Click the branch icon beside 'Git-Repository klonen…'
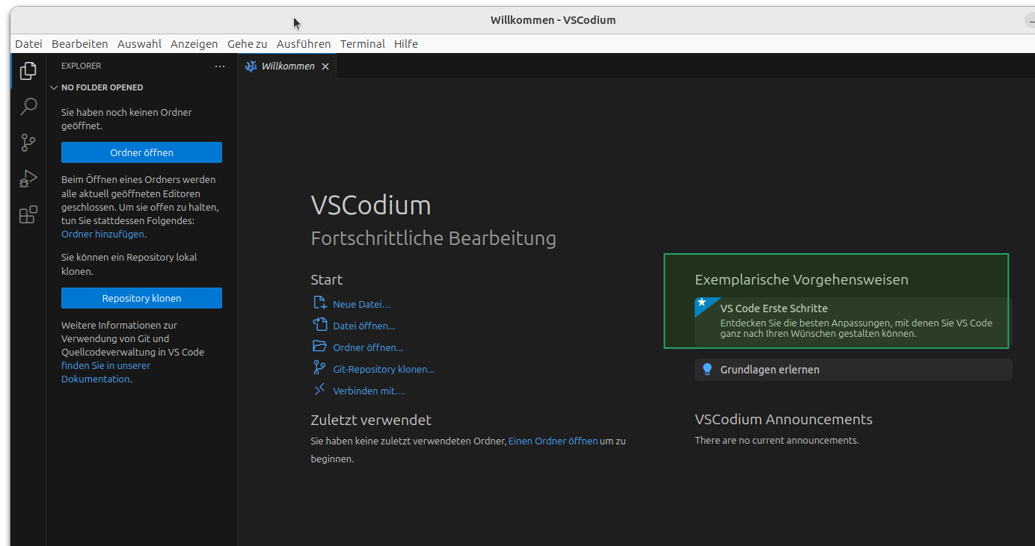The width and height of the screenshot is (1035, 546). pos(320,368)
